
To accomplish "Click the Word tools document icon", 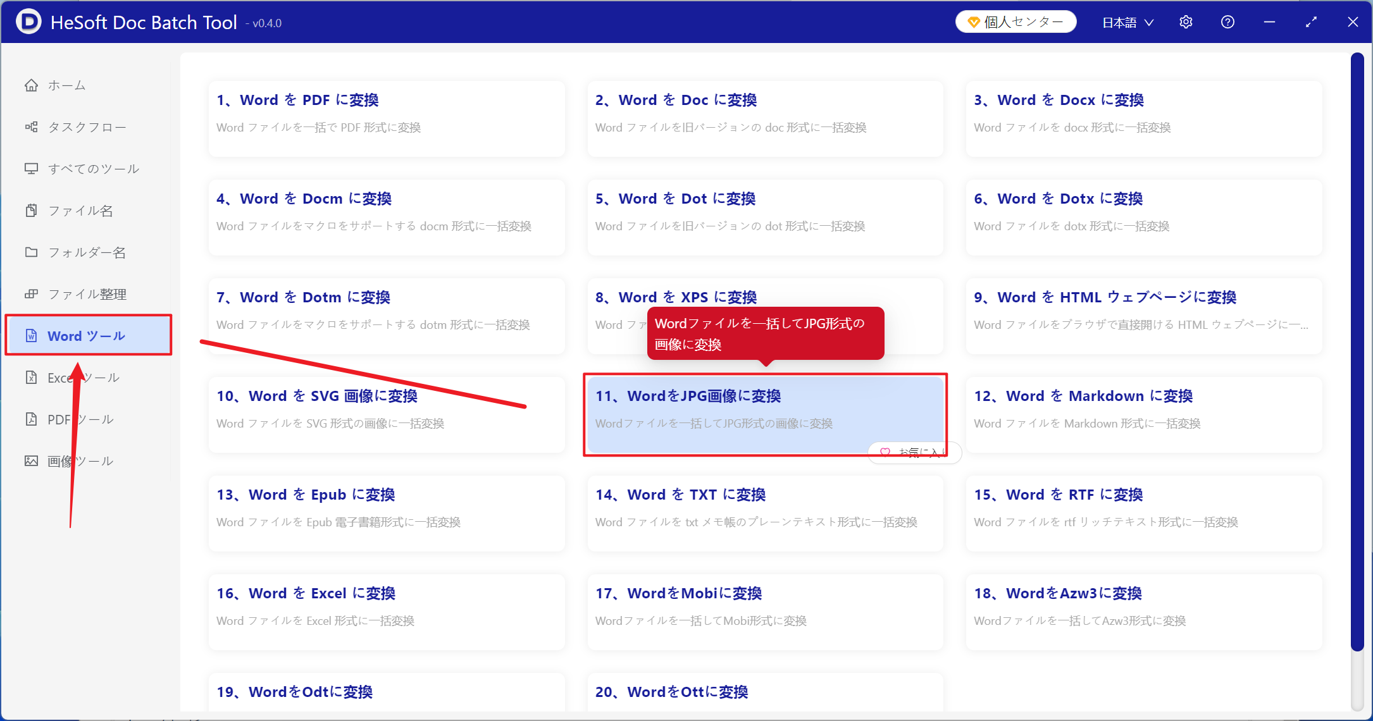I will coord(31,335).
